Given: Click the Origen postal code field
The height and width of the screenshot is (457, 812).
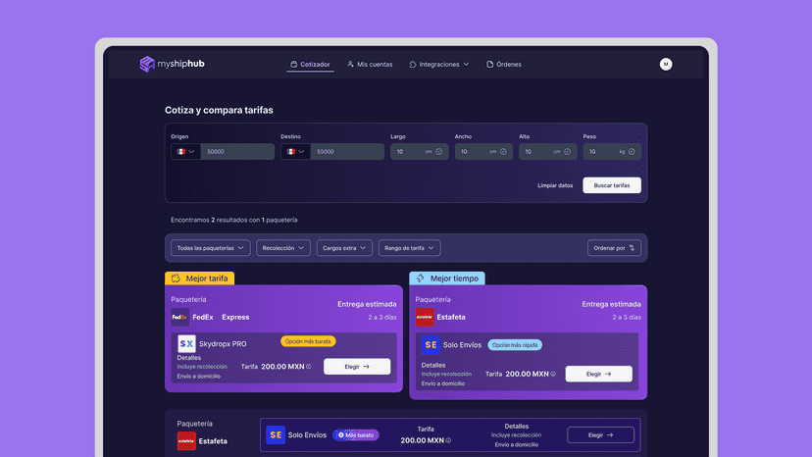Looking at the screenshot, I should pos(237,152).
